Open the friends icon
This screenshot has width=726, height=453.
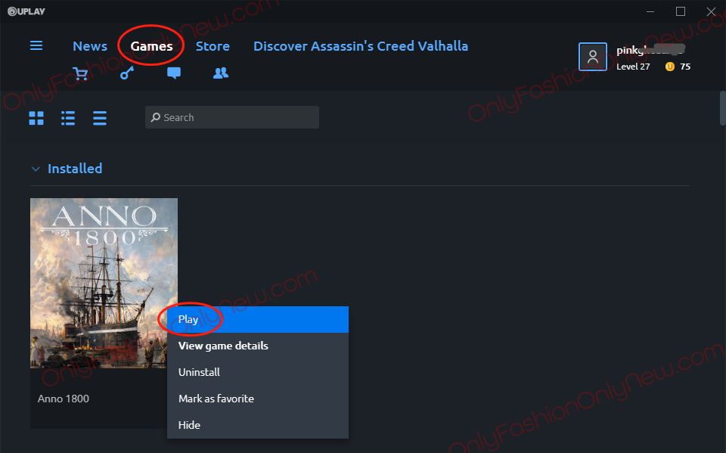tap(221, 73)
